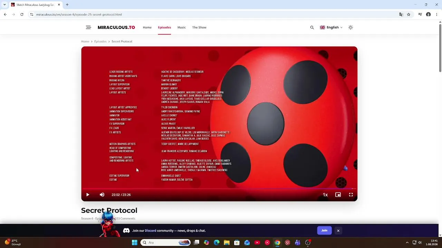442x248 pixels.
Task: Dismiss the Discord community banner
Action: [338, 231]
